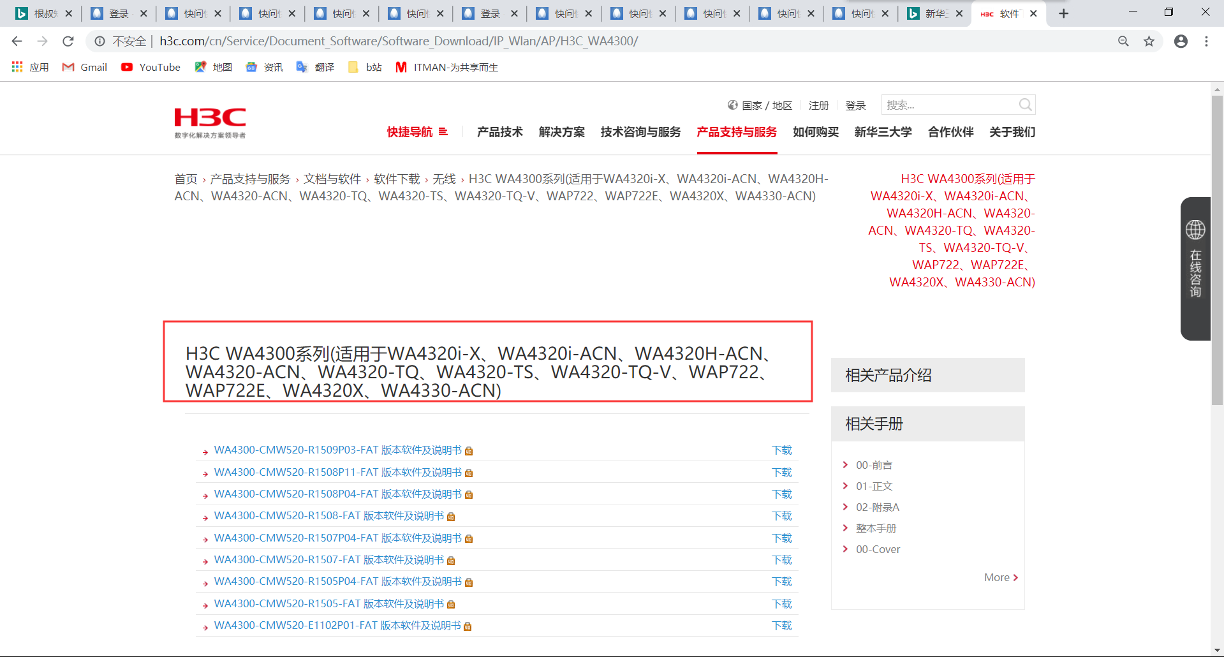Open WA4300-CMW520-R1509P03-FAT software link
The height and width of the screenshot is (657, 1224).
tap(338, 450)
